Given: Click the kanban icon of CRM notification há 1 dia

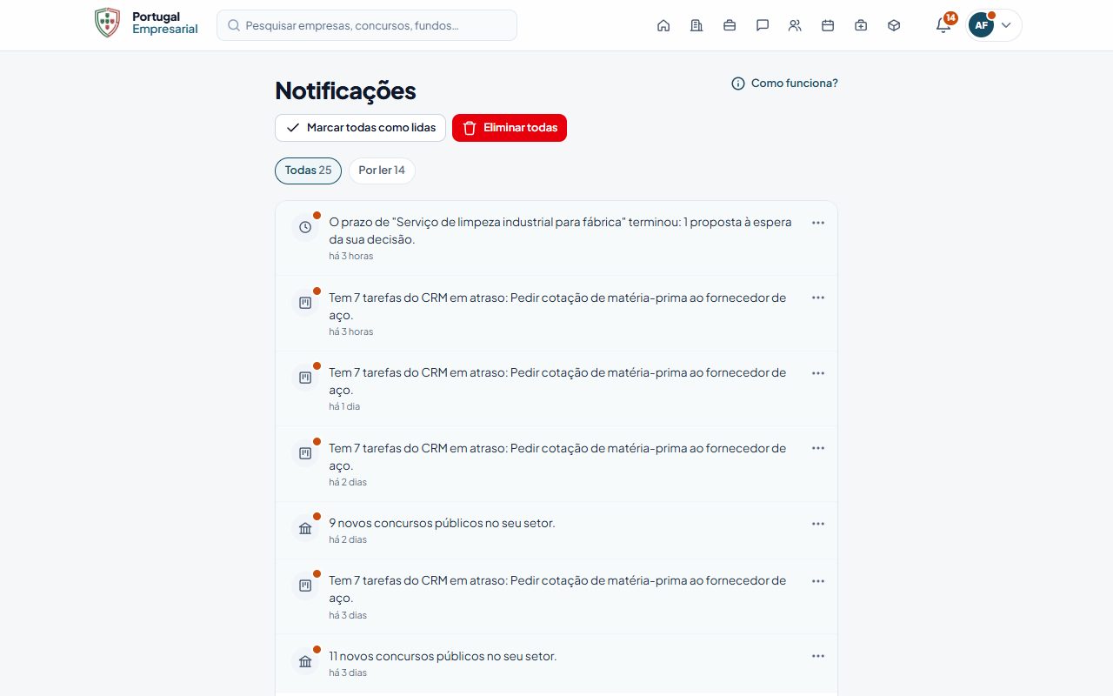Looking at the screenshot, I should point(305,378).
